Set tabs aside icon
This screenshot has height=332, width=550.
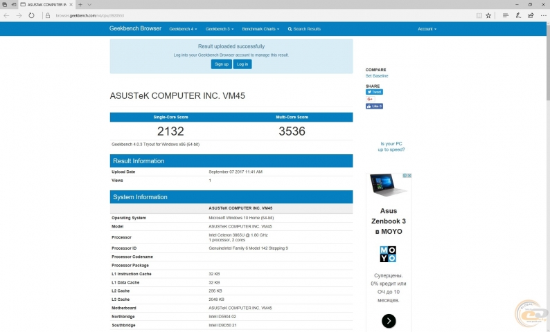pyautogui.click(x=14, y=5)
